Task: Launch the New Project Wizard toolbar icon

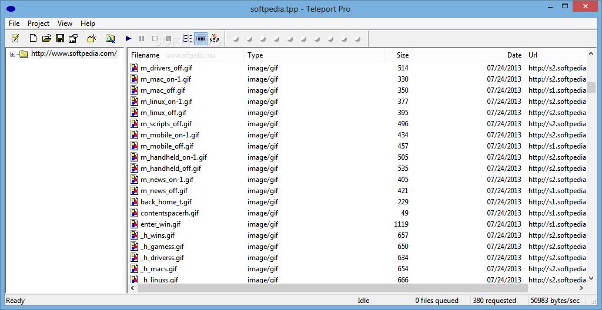Action: pos(15,38)
